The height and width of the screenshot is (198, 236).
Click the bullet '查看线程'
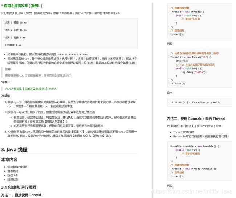13,171
